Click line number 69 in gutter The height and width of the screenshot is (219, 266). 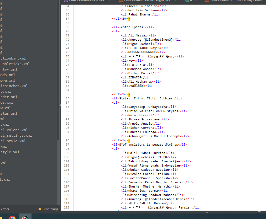pos(67,27)
